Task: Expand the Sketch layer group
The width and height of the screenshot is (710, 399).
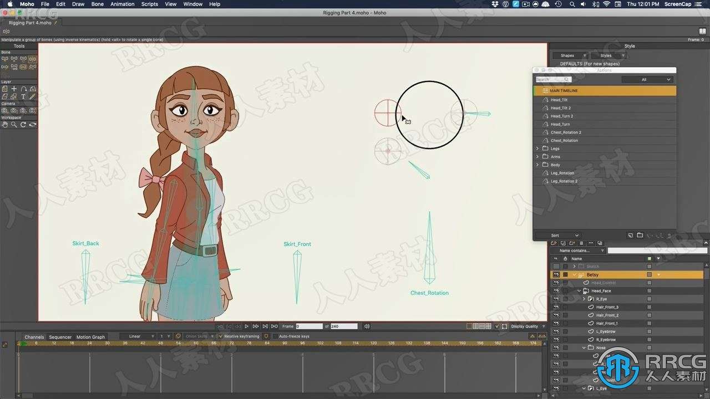Action: pyautogui.click(x=574, y=267)
